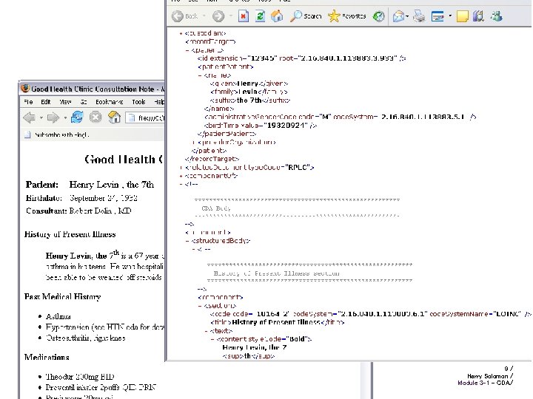Click the Firefox window title bar text

[x=98, y=89]
